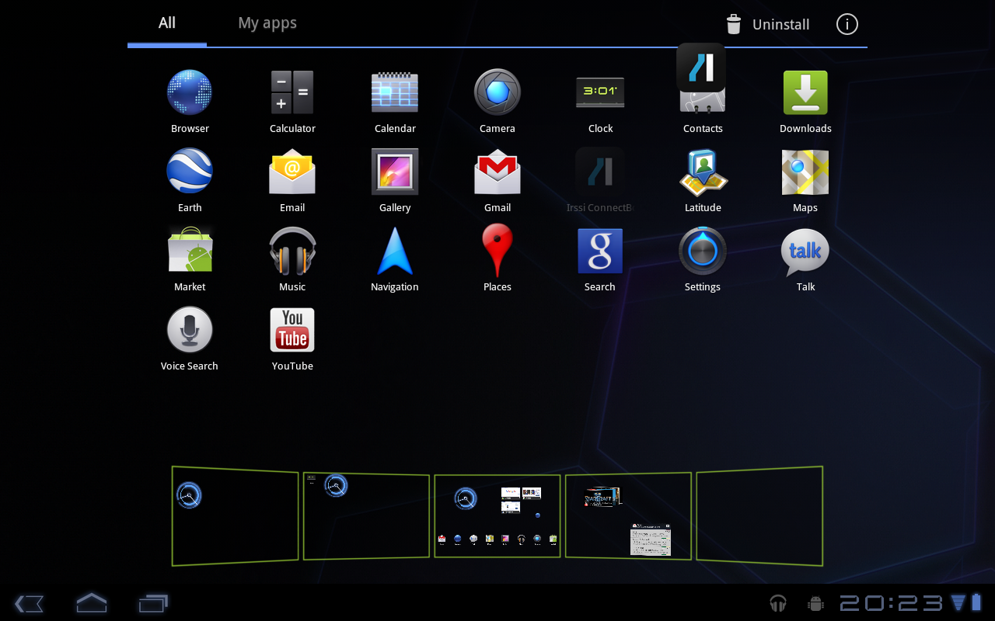This screenshot has width=995, height=621.
Task: Open the YouTube app
Action: (292, 338)
